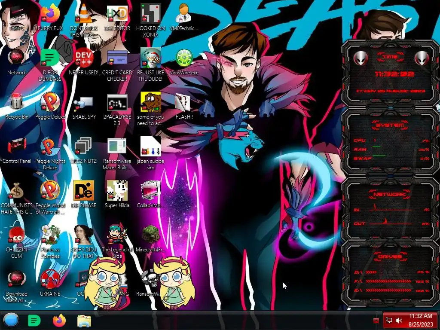The image size is (440, 330).
Task: Click the C:\ drive usage bar
Action: click(x=391, y=272)
